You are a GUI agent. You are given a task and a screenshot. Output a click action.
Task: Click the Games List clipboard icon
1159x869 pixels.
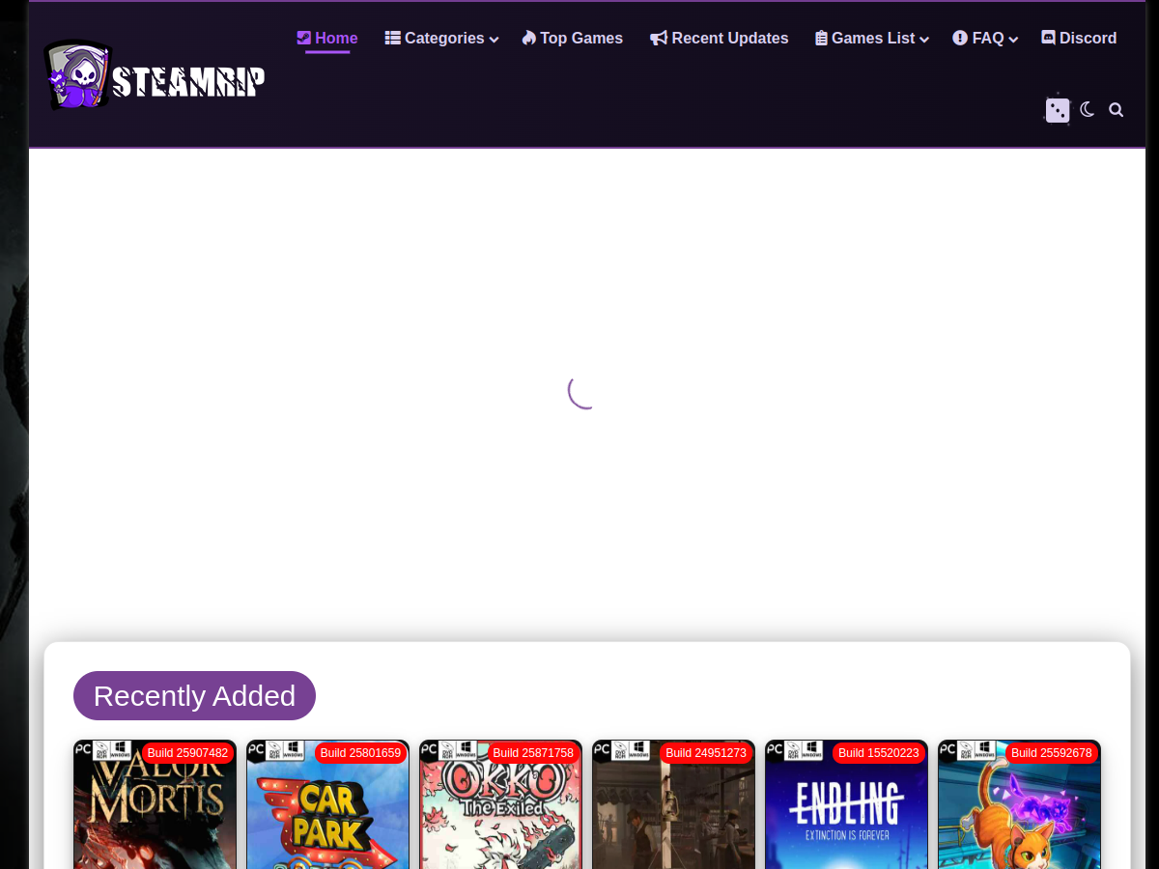pyautogui.click(x=821, y=38)
